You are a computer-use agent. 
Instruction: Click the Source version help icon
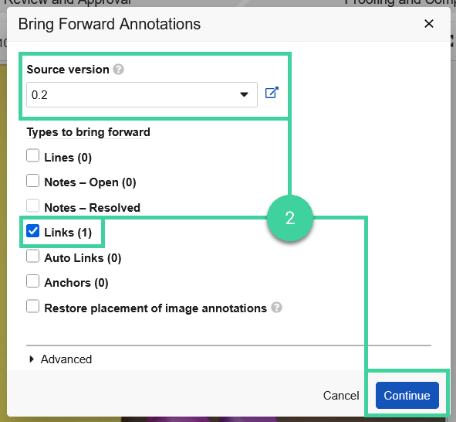click(118, 70)
